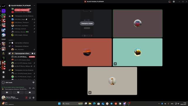Open the Windows Start menu
This screenshot has height=106, width=188.
(59, 104)
